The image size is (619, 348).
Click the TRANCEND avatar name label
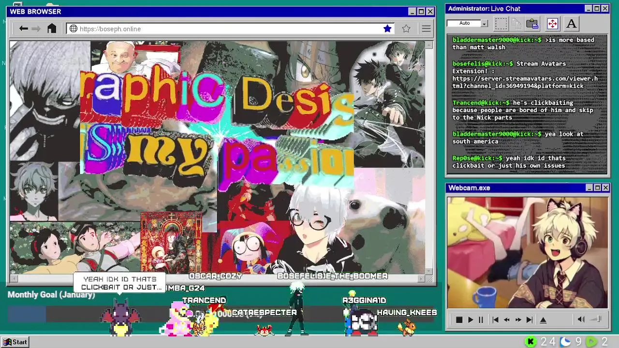[204, 300]
